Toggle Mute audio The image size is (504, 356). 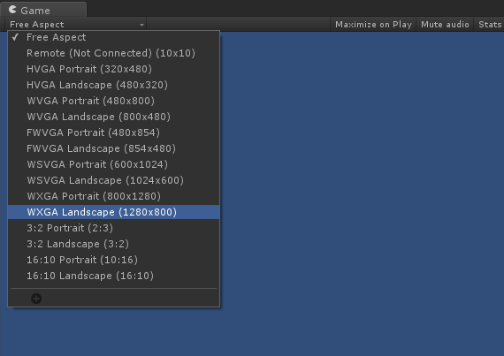pyautogui.click(x=445, y=25)
